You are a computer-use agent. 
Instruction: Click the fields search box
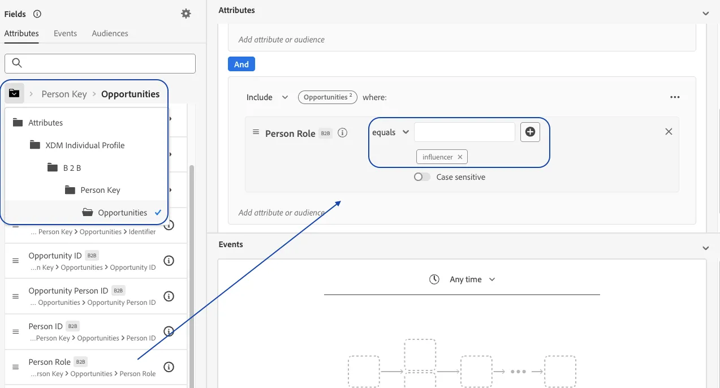click(x=100, y=63)
